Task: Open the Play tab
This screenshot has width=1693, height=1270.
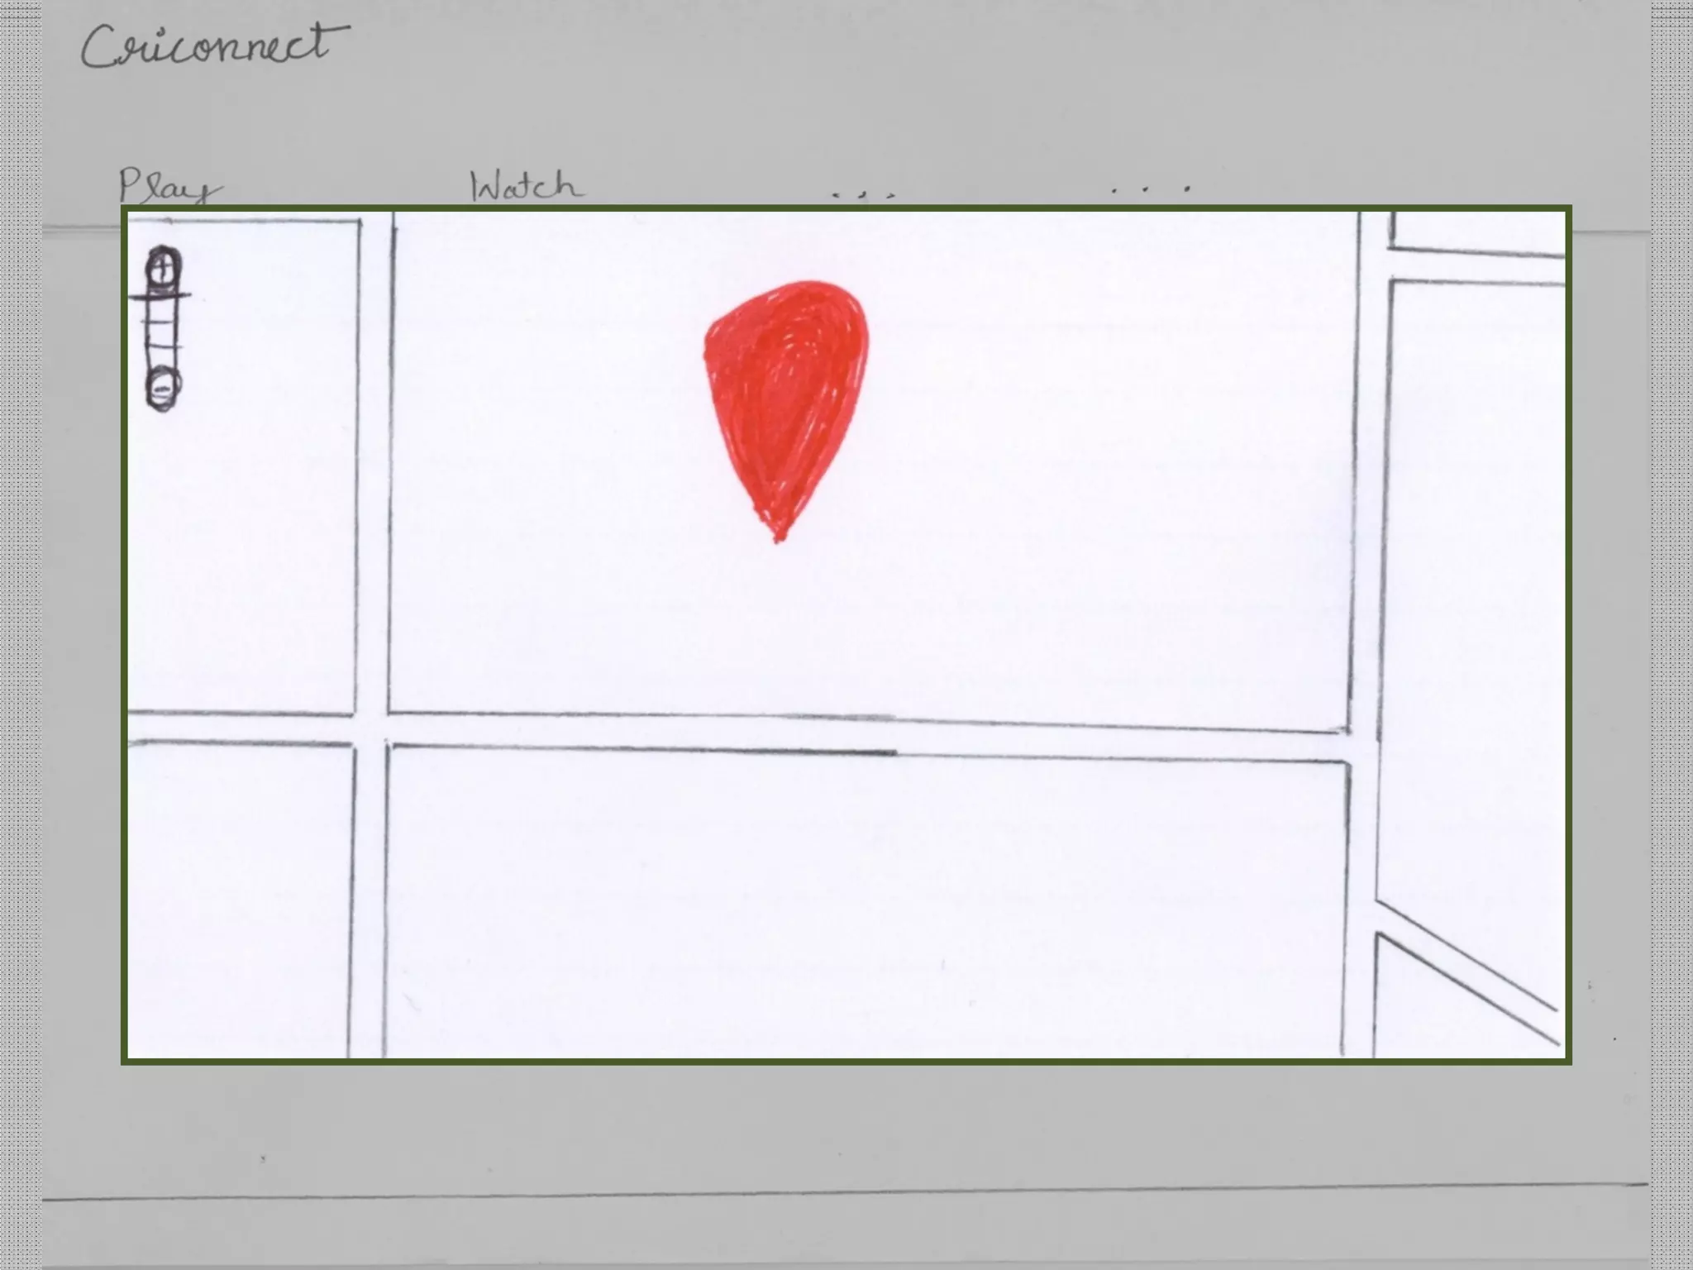Action: click(169, 186)
